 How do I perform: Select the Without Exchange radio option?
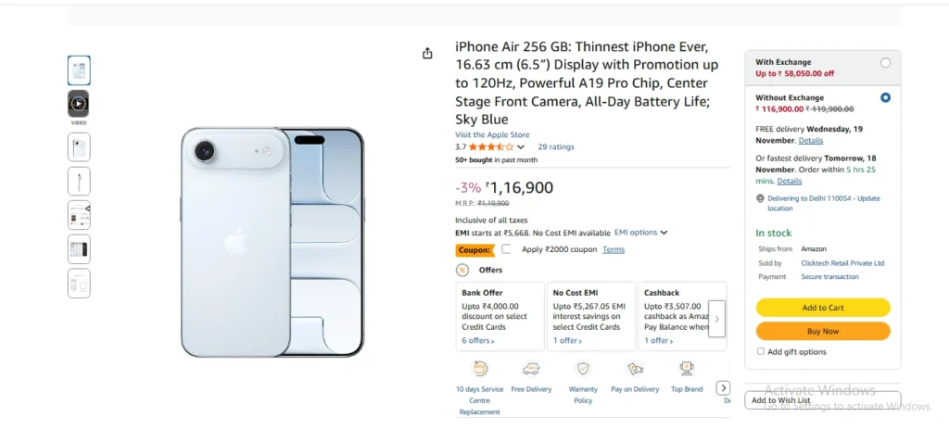tap(885, 97)
